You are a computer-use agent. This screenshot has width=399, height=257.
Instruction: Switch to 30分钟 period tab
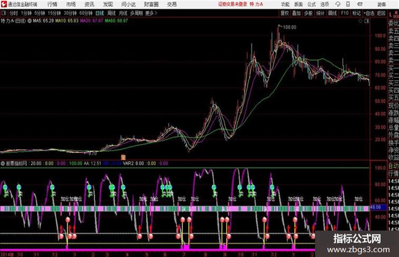tap(70, 13)
